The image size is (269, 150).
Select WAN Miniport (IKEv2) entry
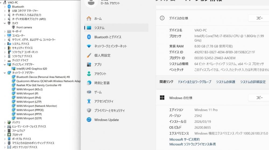click(x=30, y=89)
